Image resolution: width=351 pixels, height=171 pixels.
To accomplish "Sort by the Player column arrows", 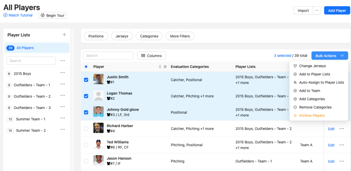I will coord(160,67).
